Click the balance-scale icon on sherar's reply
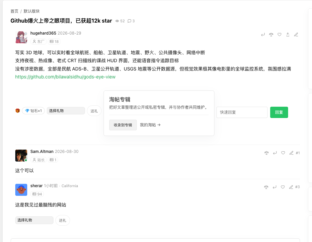Viewport: 312px width, 242px height. point(266,187)
